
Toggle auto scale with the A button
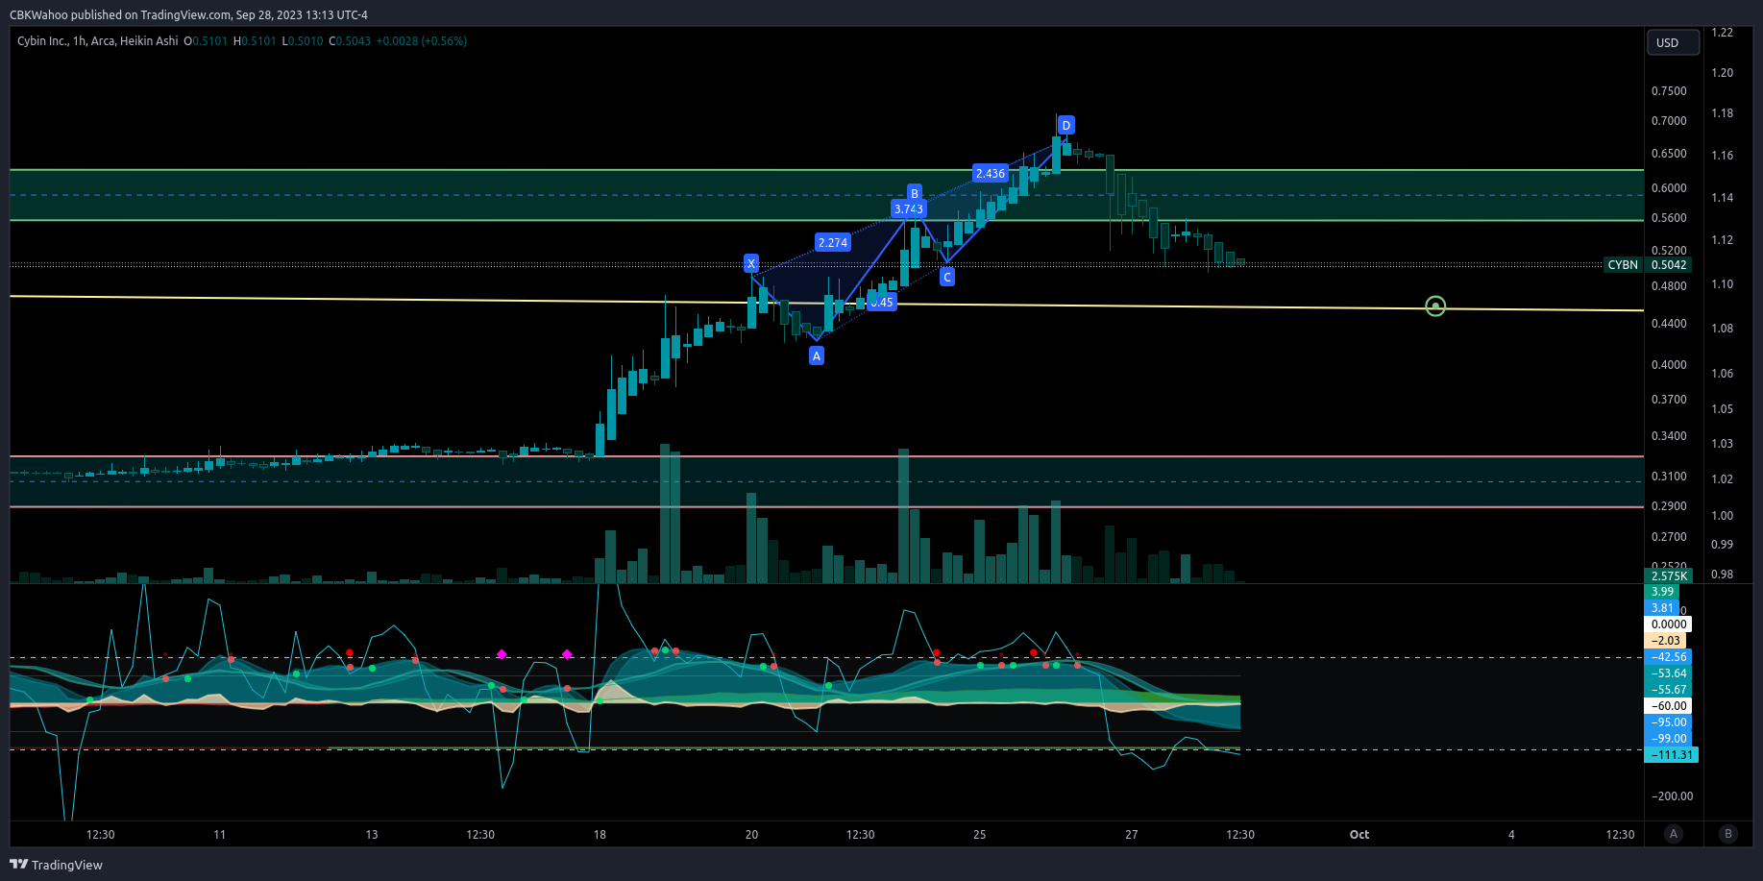[1674, 834]
